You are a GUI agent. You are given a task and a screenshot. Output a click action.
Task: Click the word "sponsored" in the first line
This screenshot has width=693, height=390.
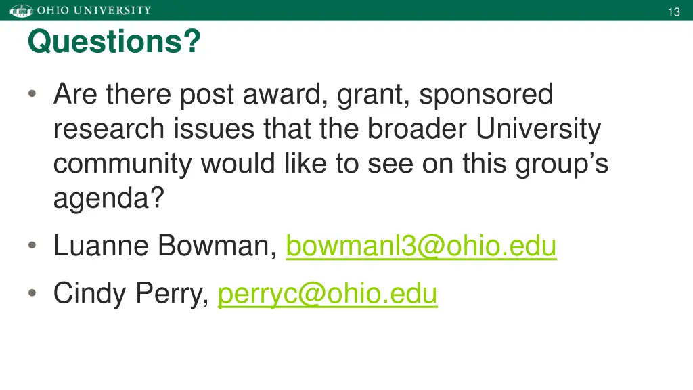(x=486, y=95)
